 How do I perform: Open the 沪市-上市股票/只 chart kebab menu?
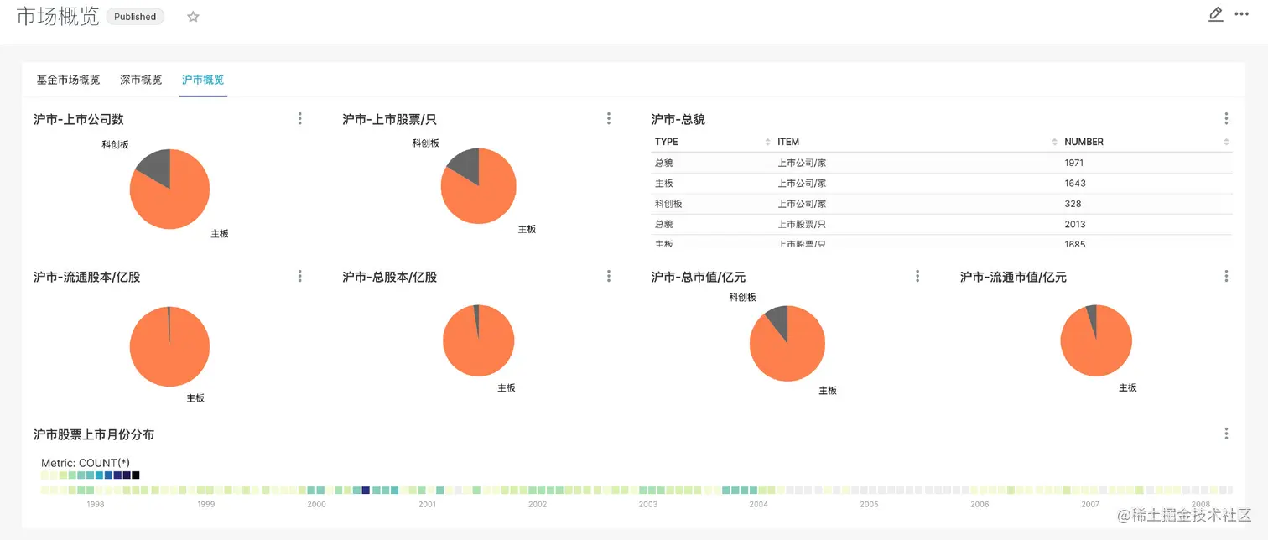(x=609, y=119)
